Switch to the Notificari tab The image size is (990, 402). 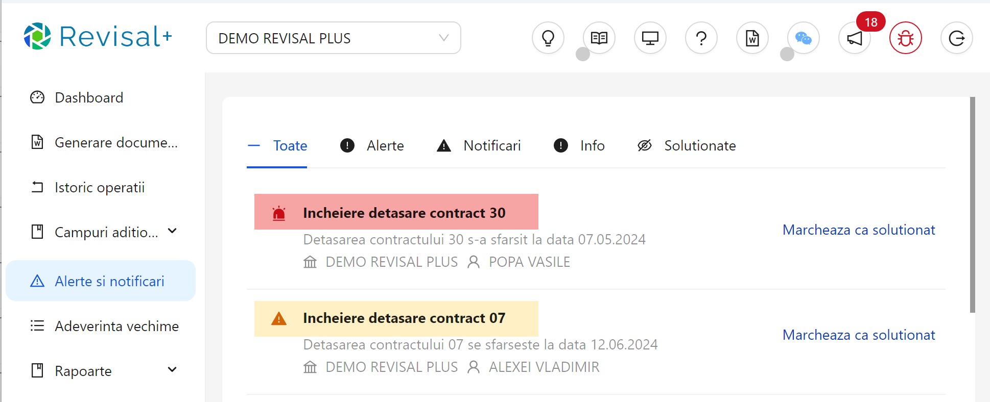[x=479, y=146]
